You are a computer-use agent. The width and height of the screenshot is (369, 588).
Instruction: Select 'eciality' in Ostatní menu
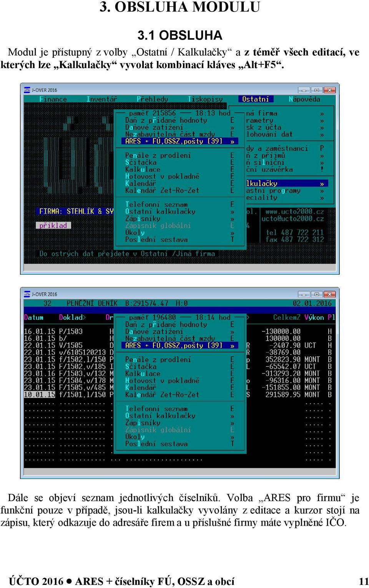coord(262,197)
